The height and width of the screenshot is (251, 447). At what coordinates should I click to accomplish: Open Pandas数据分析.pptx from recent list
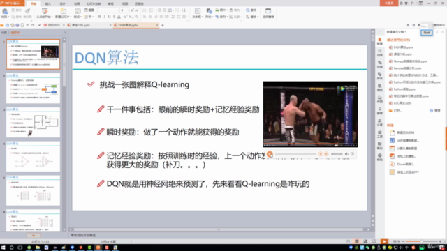(x=407, y=68)
